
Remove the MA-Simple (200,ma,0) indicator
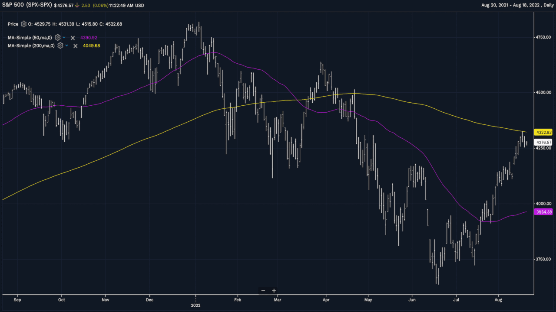tap(75, 45)
